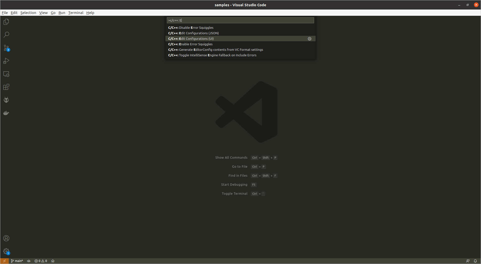Image resolution: width=481 pixels, height=264 pixels.
Task: Select C/C++: Edit Configurations (JSON) command
Action: [x=240, y=33]
